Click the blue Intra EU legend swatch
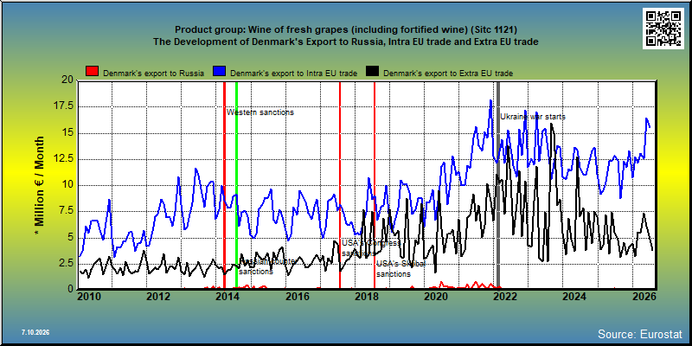This screenshot has width=692, height=346. [220, 72]
